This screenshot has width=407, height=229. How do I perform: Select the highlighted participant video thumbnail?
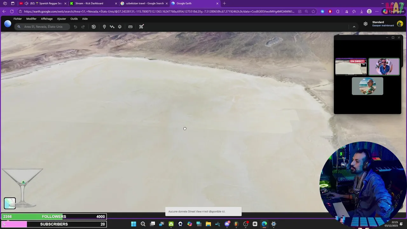point(384,67)
